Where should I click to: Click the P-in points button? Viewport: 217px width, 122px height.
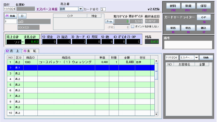click(x=109, y=21)
